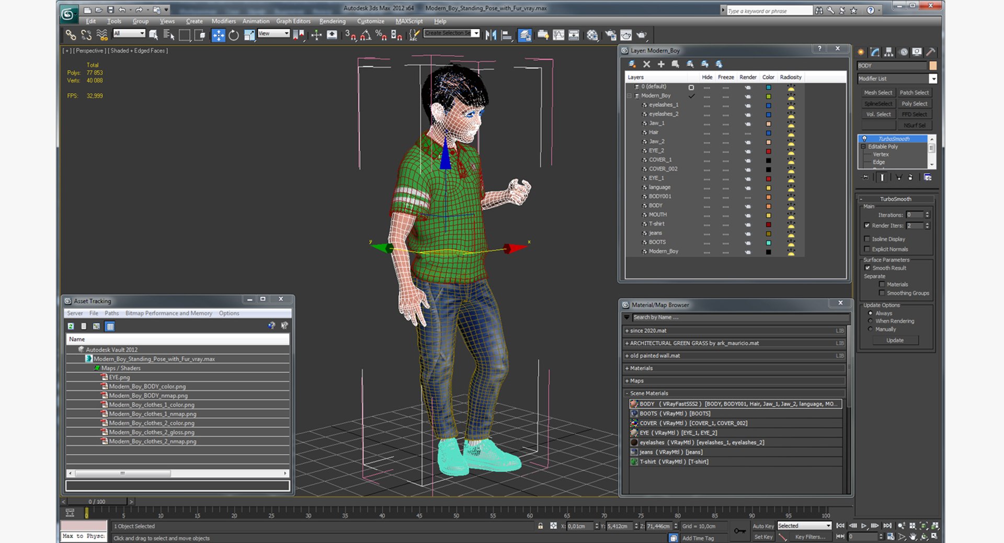Select the Manually update option
Viewport: 1004px width, 543px height.
[x=871, y=329]
